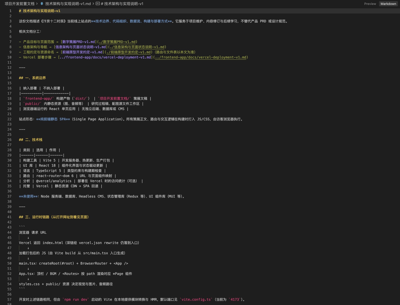Viewport: 400px width, 305px height.
Task: Click the heading symbol icon in breadcrumb
Action: click(x=98, y=4)
